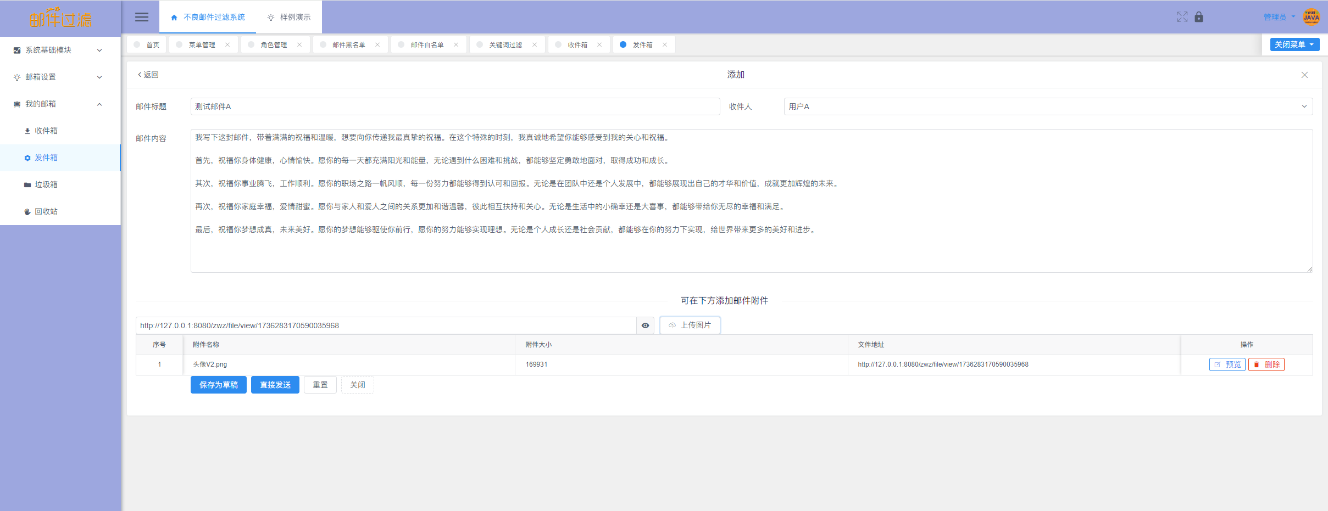Open the 管理员 user dropdown

[1279, 17]
